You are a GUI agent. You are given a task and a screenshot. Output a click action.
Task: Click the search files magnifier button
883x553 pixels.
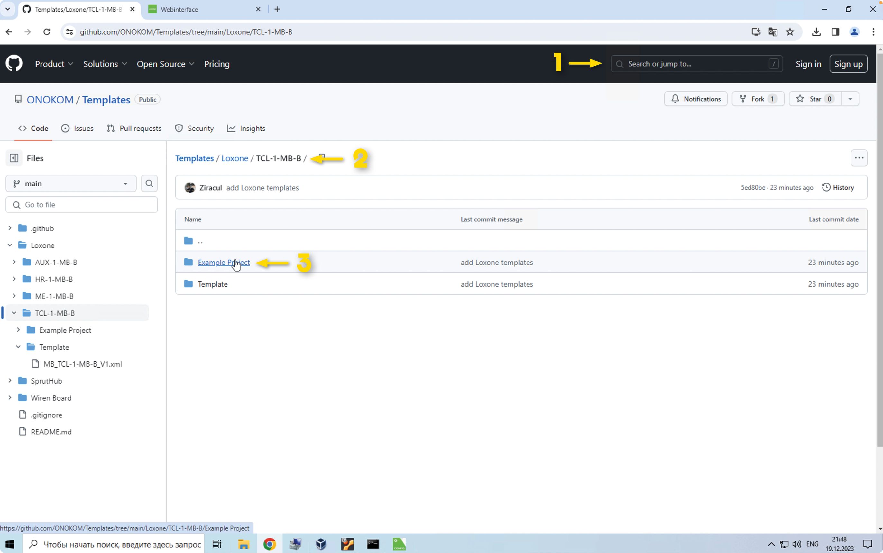(149, 183)
